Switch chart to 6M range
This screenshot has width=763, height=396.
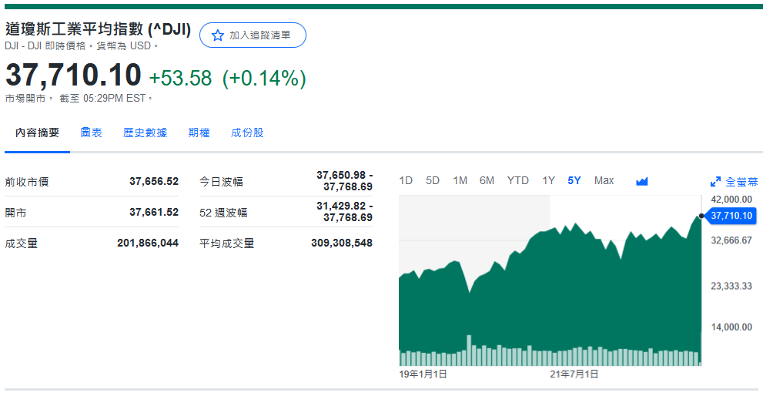(x=487, y=180)
